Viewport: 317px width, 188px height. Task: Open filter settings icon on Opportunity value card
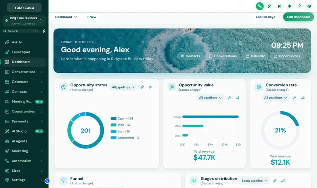click(x=237, y=98)
